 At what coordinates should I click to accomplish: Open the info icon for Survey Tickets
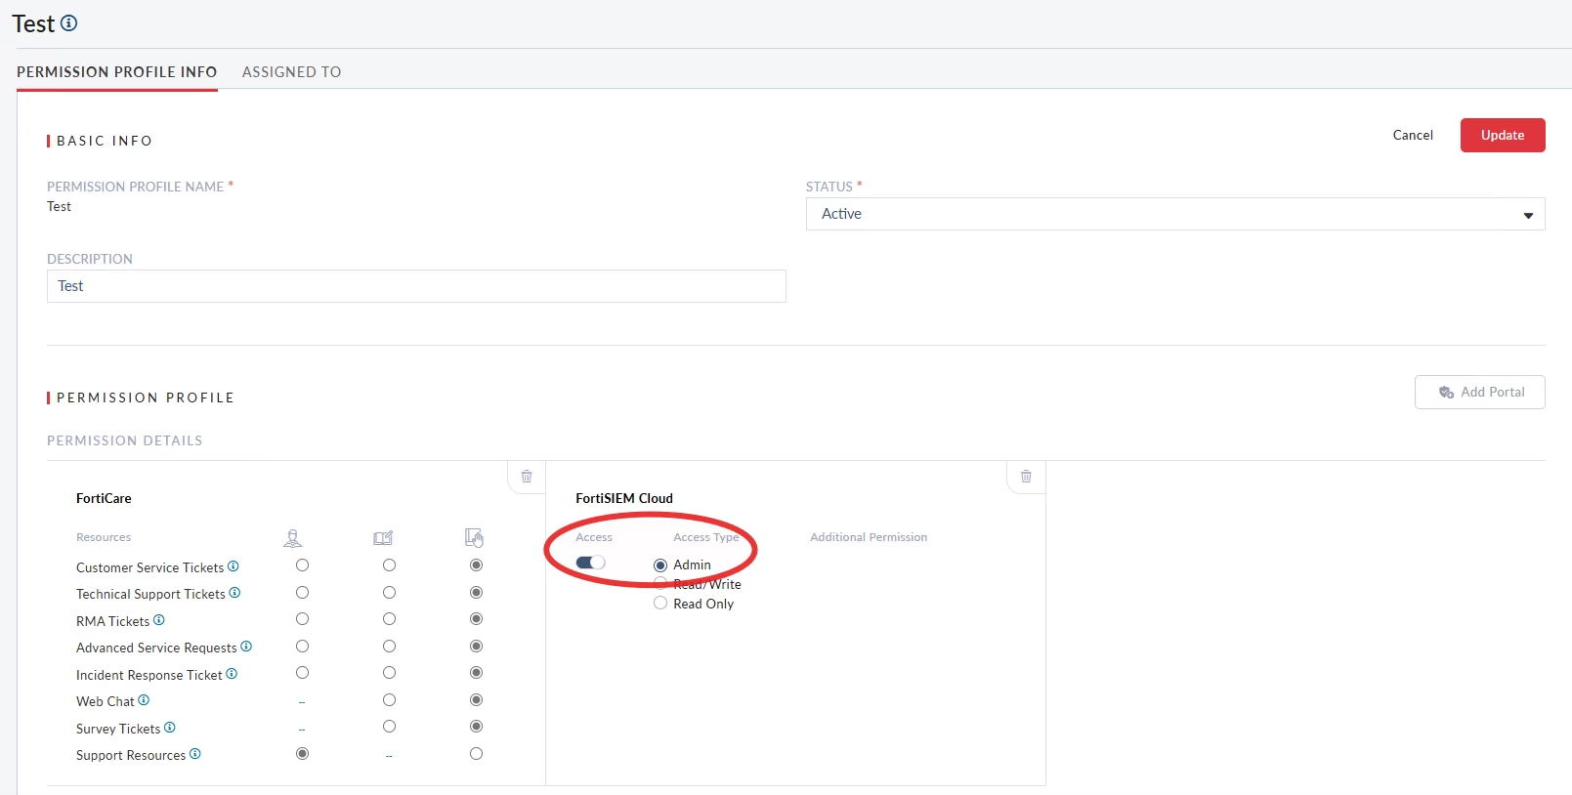[170, 728]
